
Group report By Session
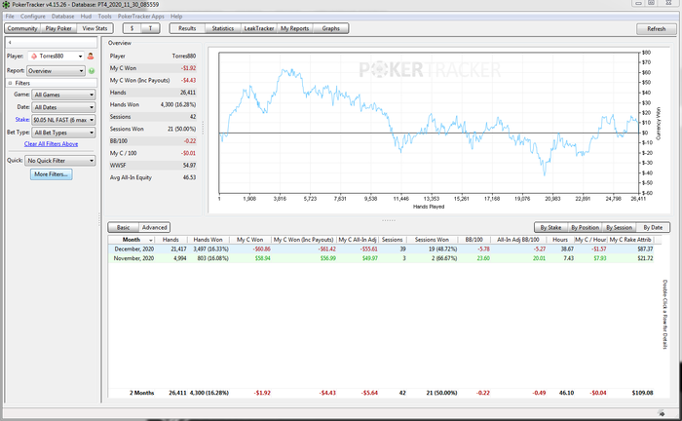pos(619,227)
